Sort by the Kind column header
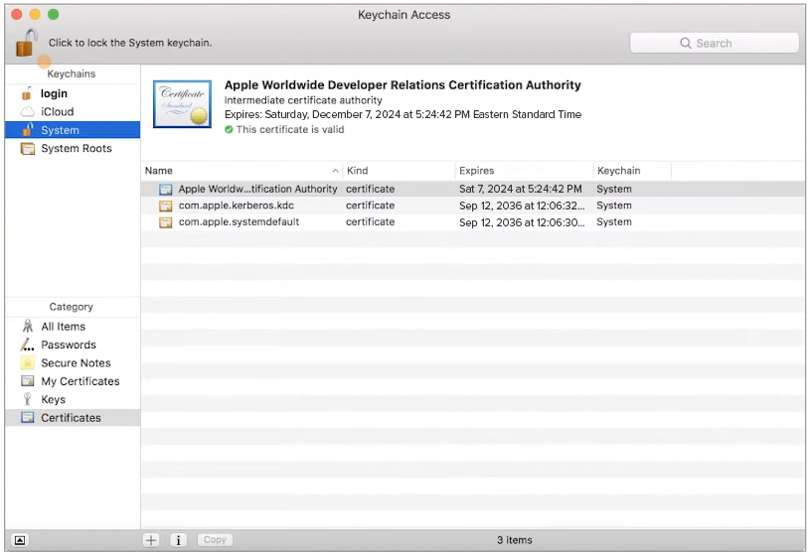The width and height of the screenshot is (810, 556). click(399, 171)
